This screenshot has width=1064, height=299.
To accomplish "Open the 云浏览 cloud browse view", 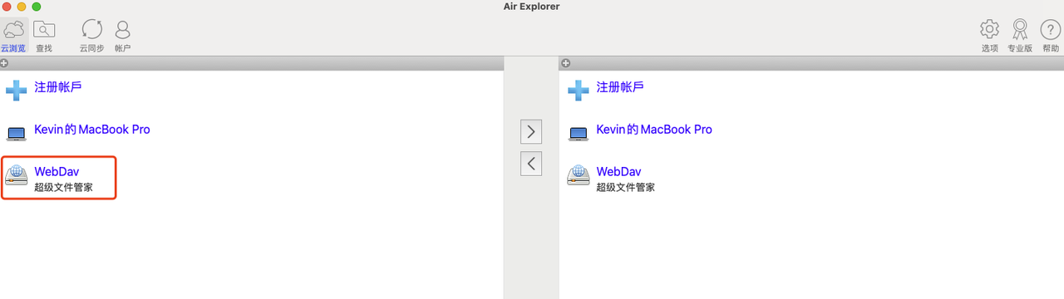I will click(x=13, y=36).
